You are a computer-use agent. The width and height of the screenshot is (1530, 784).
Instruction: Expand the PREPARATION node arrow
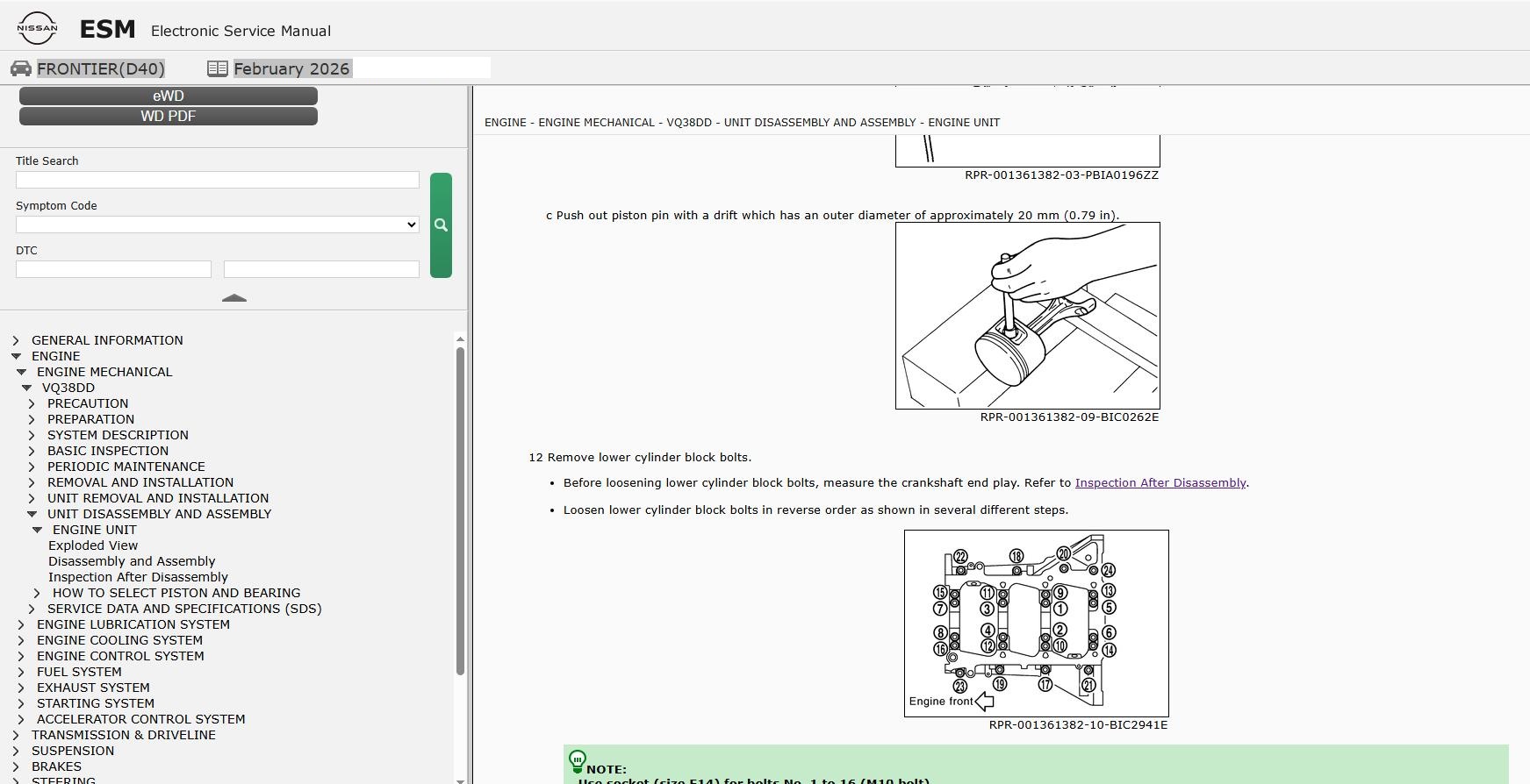tap(32, 419)
